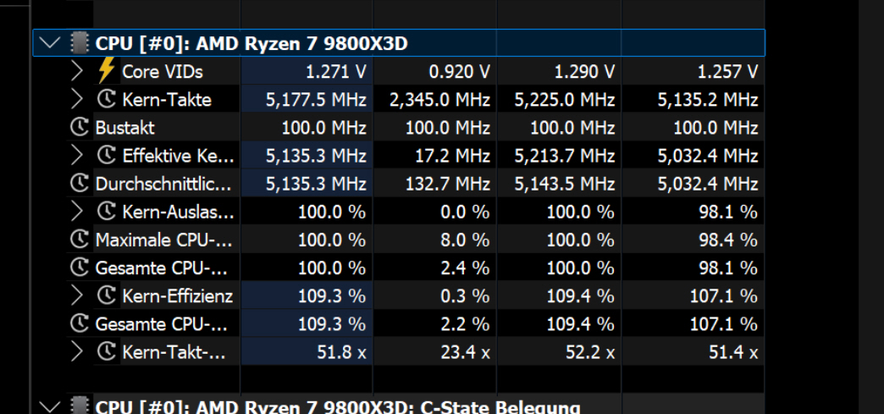The width and height of the screenshot is (884, 414).
Task: Click the Maximale CPU average value 98.4 %
Action: 728,240
